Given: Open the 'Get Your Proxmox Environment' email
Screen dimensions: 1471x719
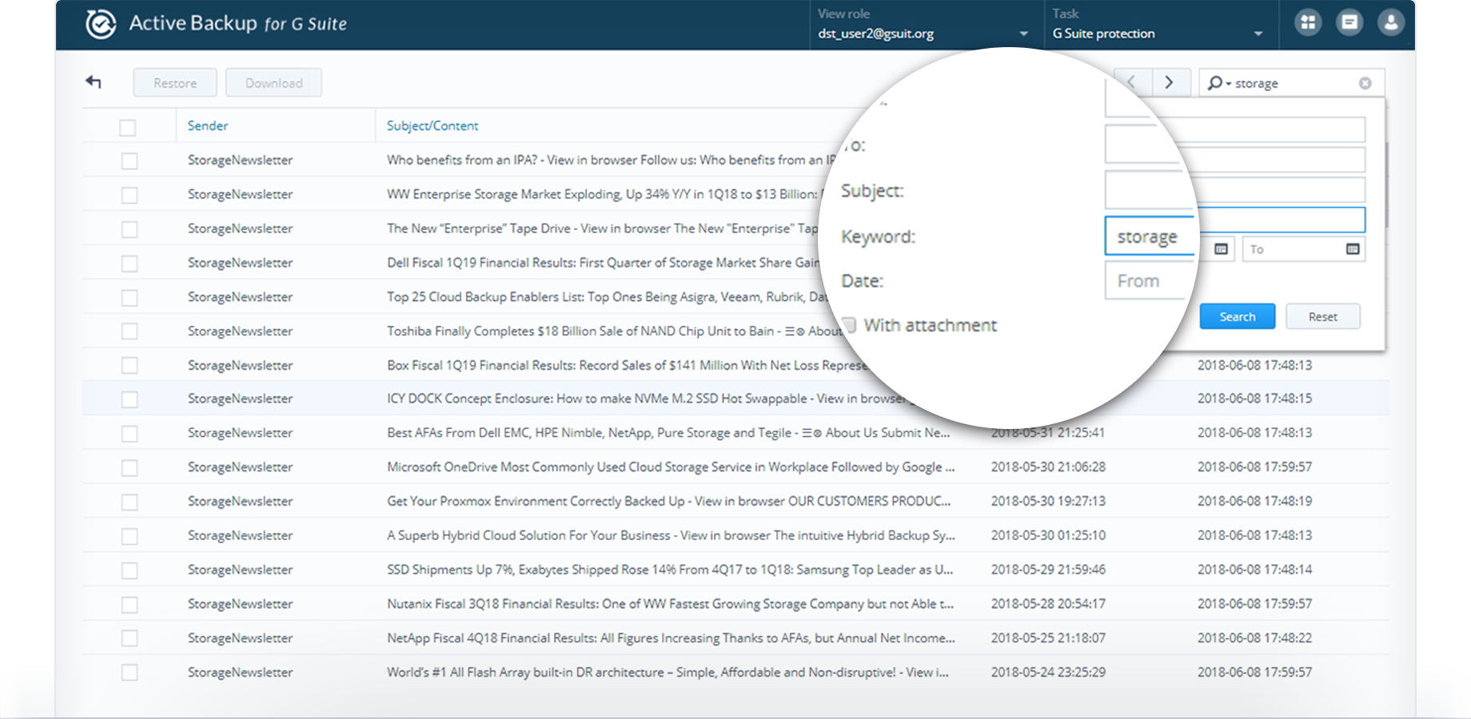Looking at the screenshot, I should pyautogui.click(x=668, y=501).
